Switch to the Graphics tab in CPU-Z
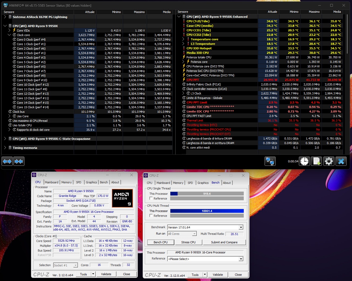 tap(91, 182)
